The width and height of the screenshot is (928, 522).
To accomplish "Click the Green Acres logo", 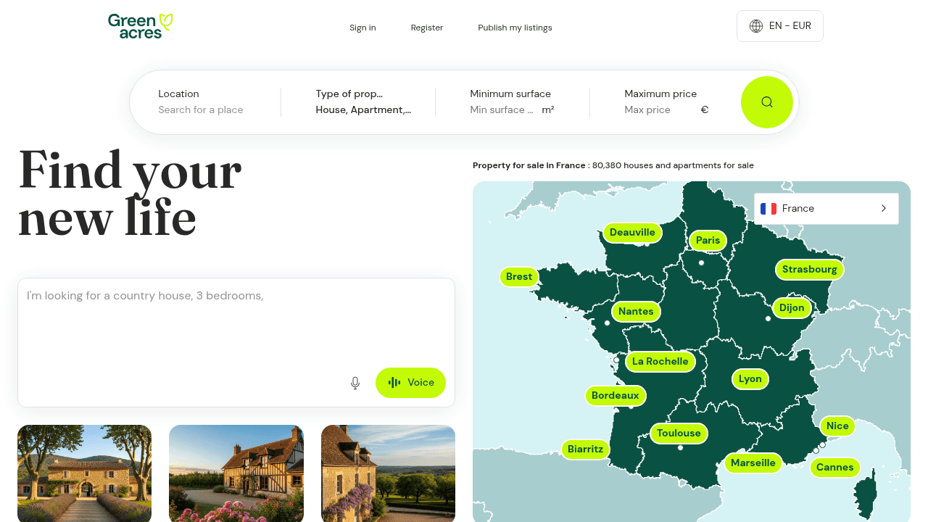I will pyautogui.click(x=140, y=26).
